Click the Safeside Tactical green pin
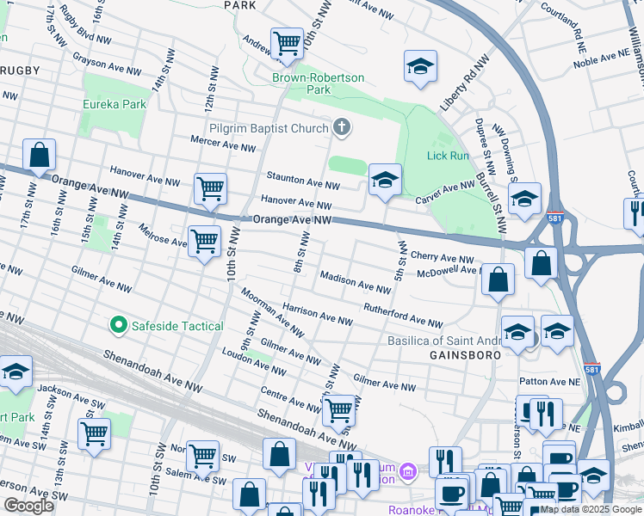The image size is (644, 516). point(119,326)
